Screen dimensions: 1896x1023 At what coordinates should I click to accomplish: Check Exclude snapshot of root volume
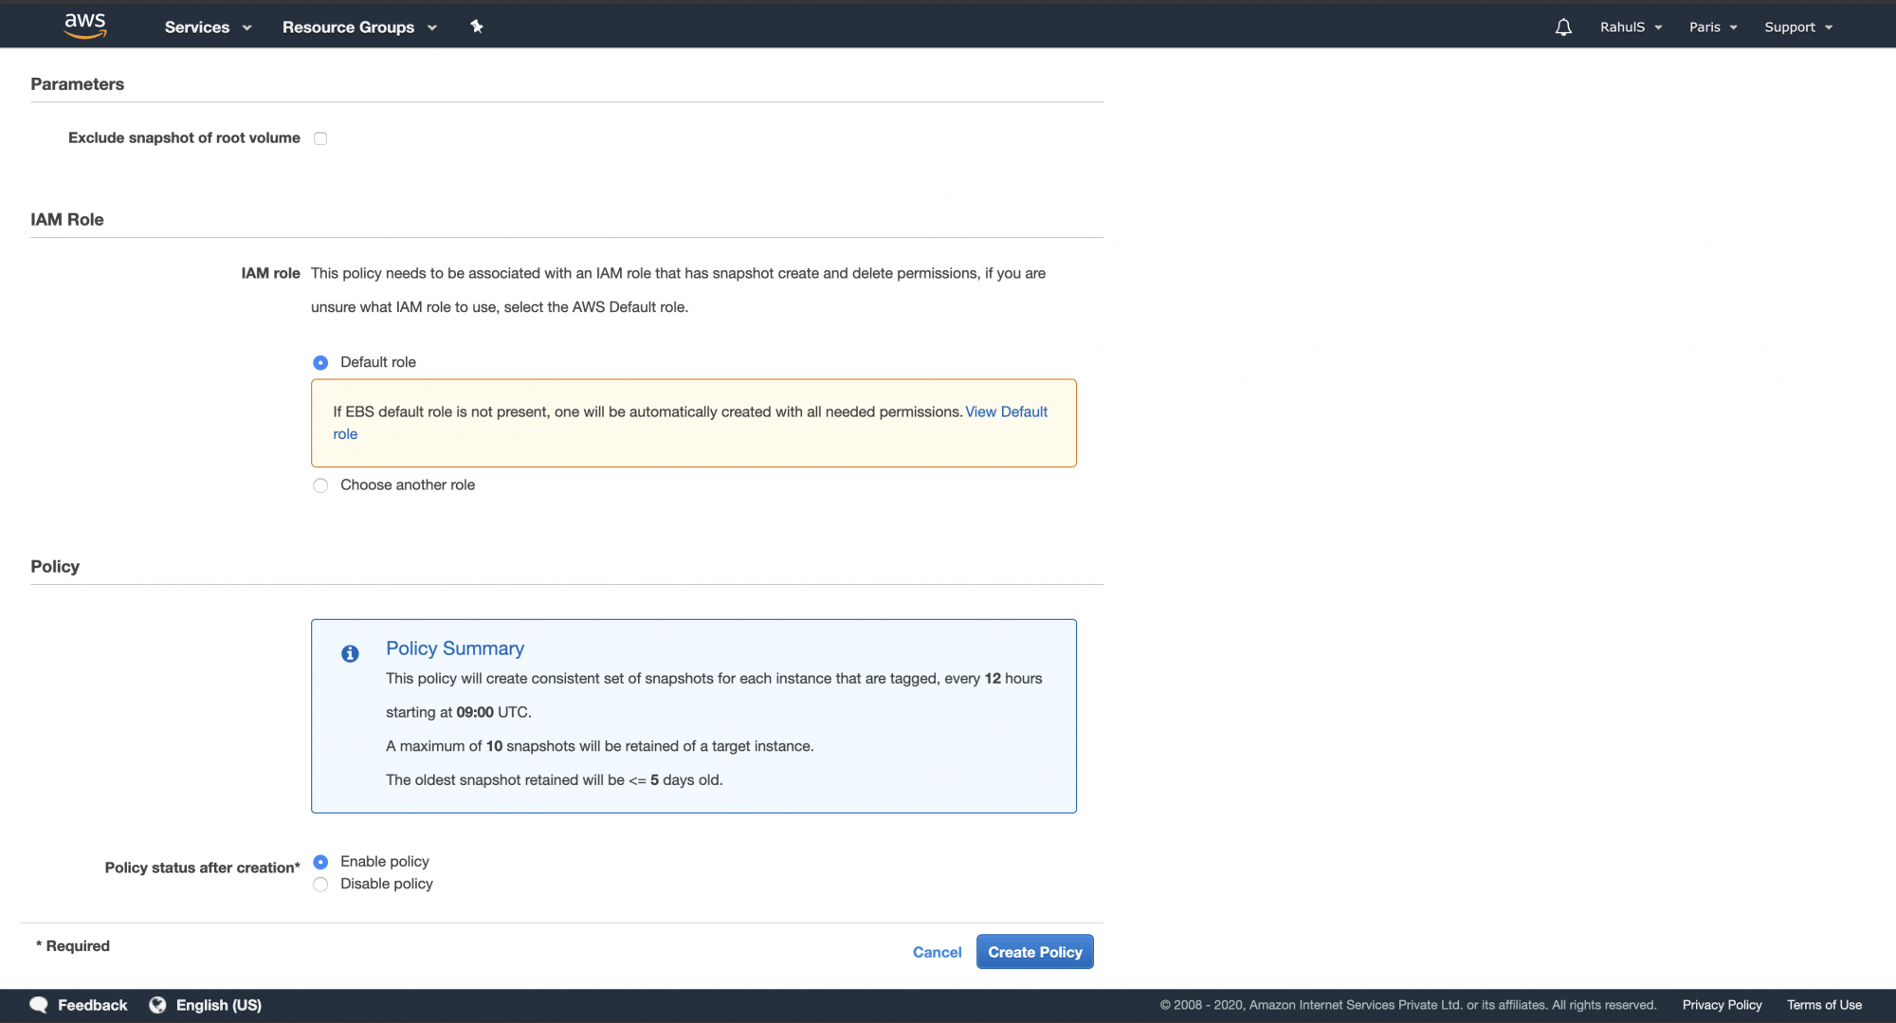click(320, 138)
